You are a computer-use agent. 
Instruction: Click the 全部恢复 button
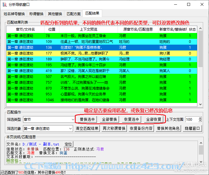(154, 119)
